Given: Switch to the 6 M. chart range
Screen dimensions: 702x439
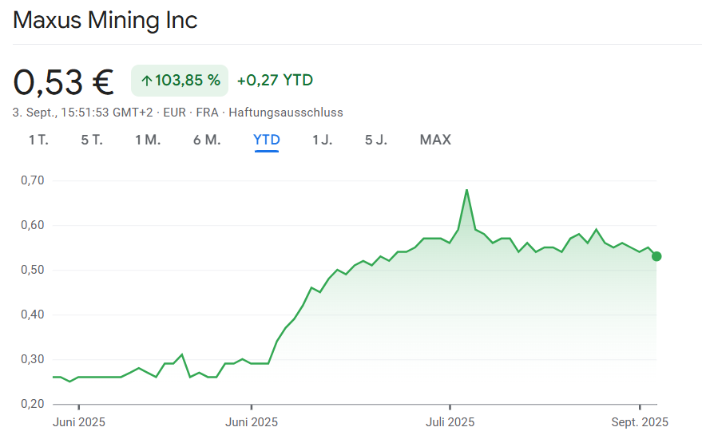Looking at the screenshot, I should point(207,140).
